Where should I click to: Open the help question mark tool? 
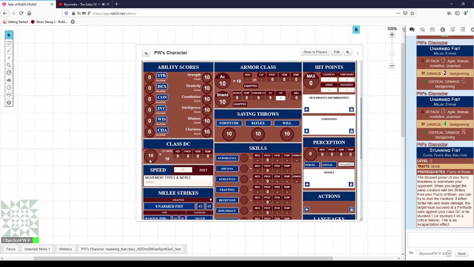point(9,103)
